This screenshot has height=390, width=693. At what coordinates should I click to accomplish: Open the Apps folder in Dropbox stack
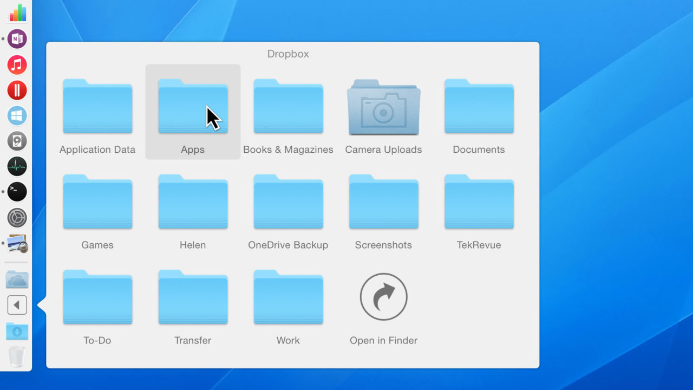193,106
